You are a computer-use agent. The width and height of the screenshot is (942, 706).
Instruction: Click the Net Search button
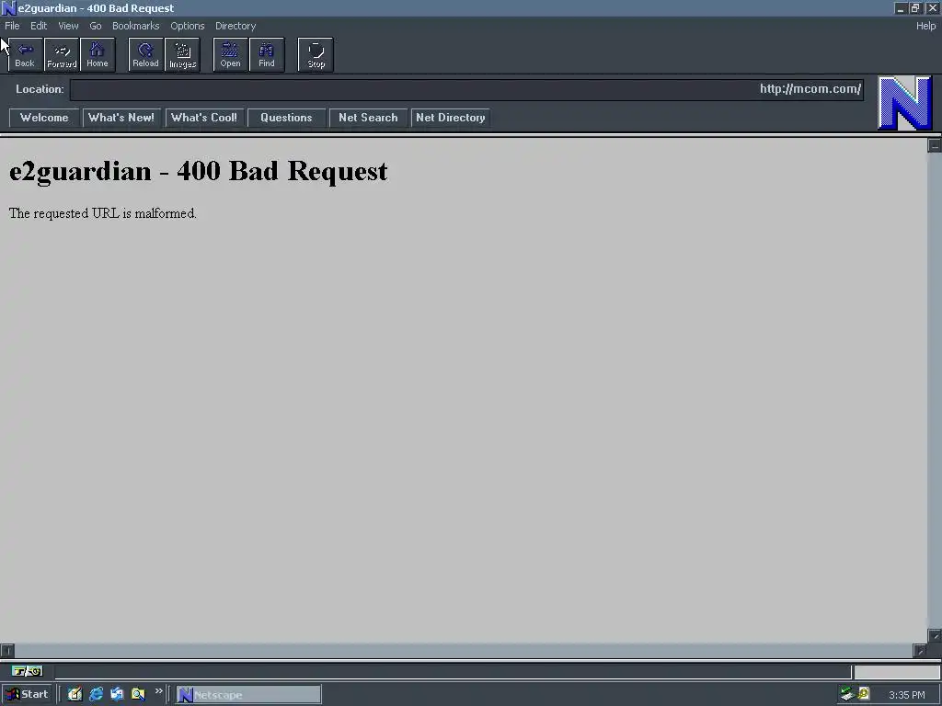point(368,118)
